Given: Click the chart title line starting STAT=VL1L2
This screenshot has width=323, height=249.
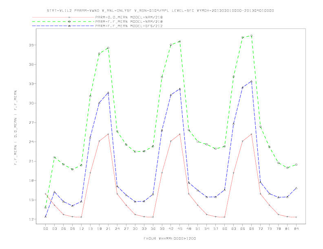Looking at the screenshot, I should click(x=160, y=11).
